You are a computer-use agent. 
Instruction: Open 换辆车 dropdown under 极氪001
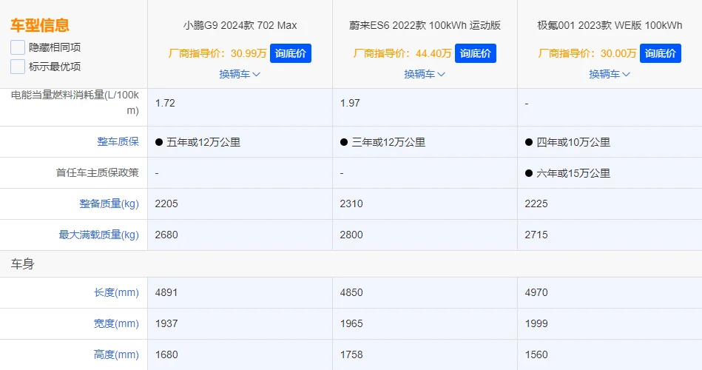[610, 74]
